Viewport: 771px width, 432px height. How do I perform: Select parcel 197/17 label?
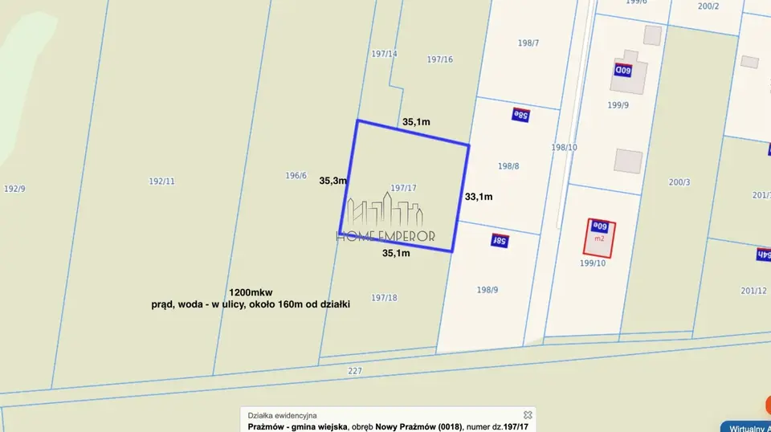403,188
